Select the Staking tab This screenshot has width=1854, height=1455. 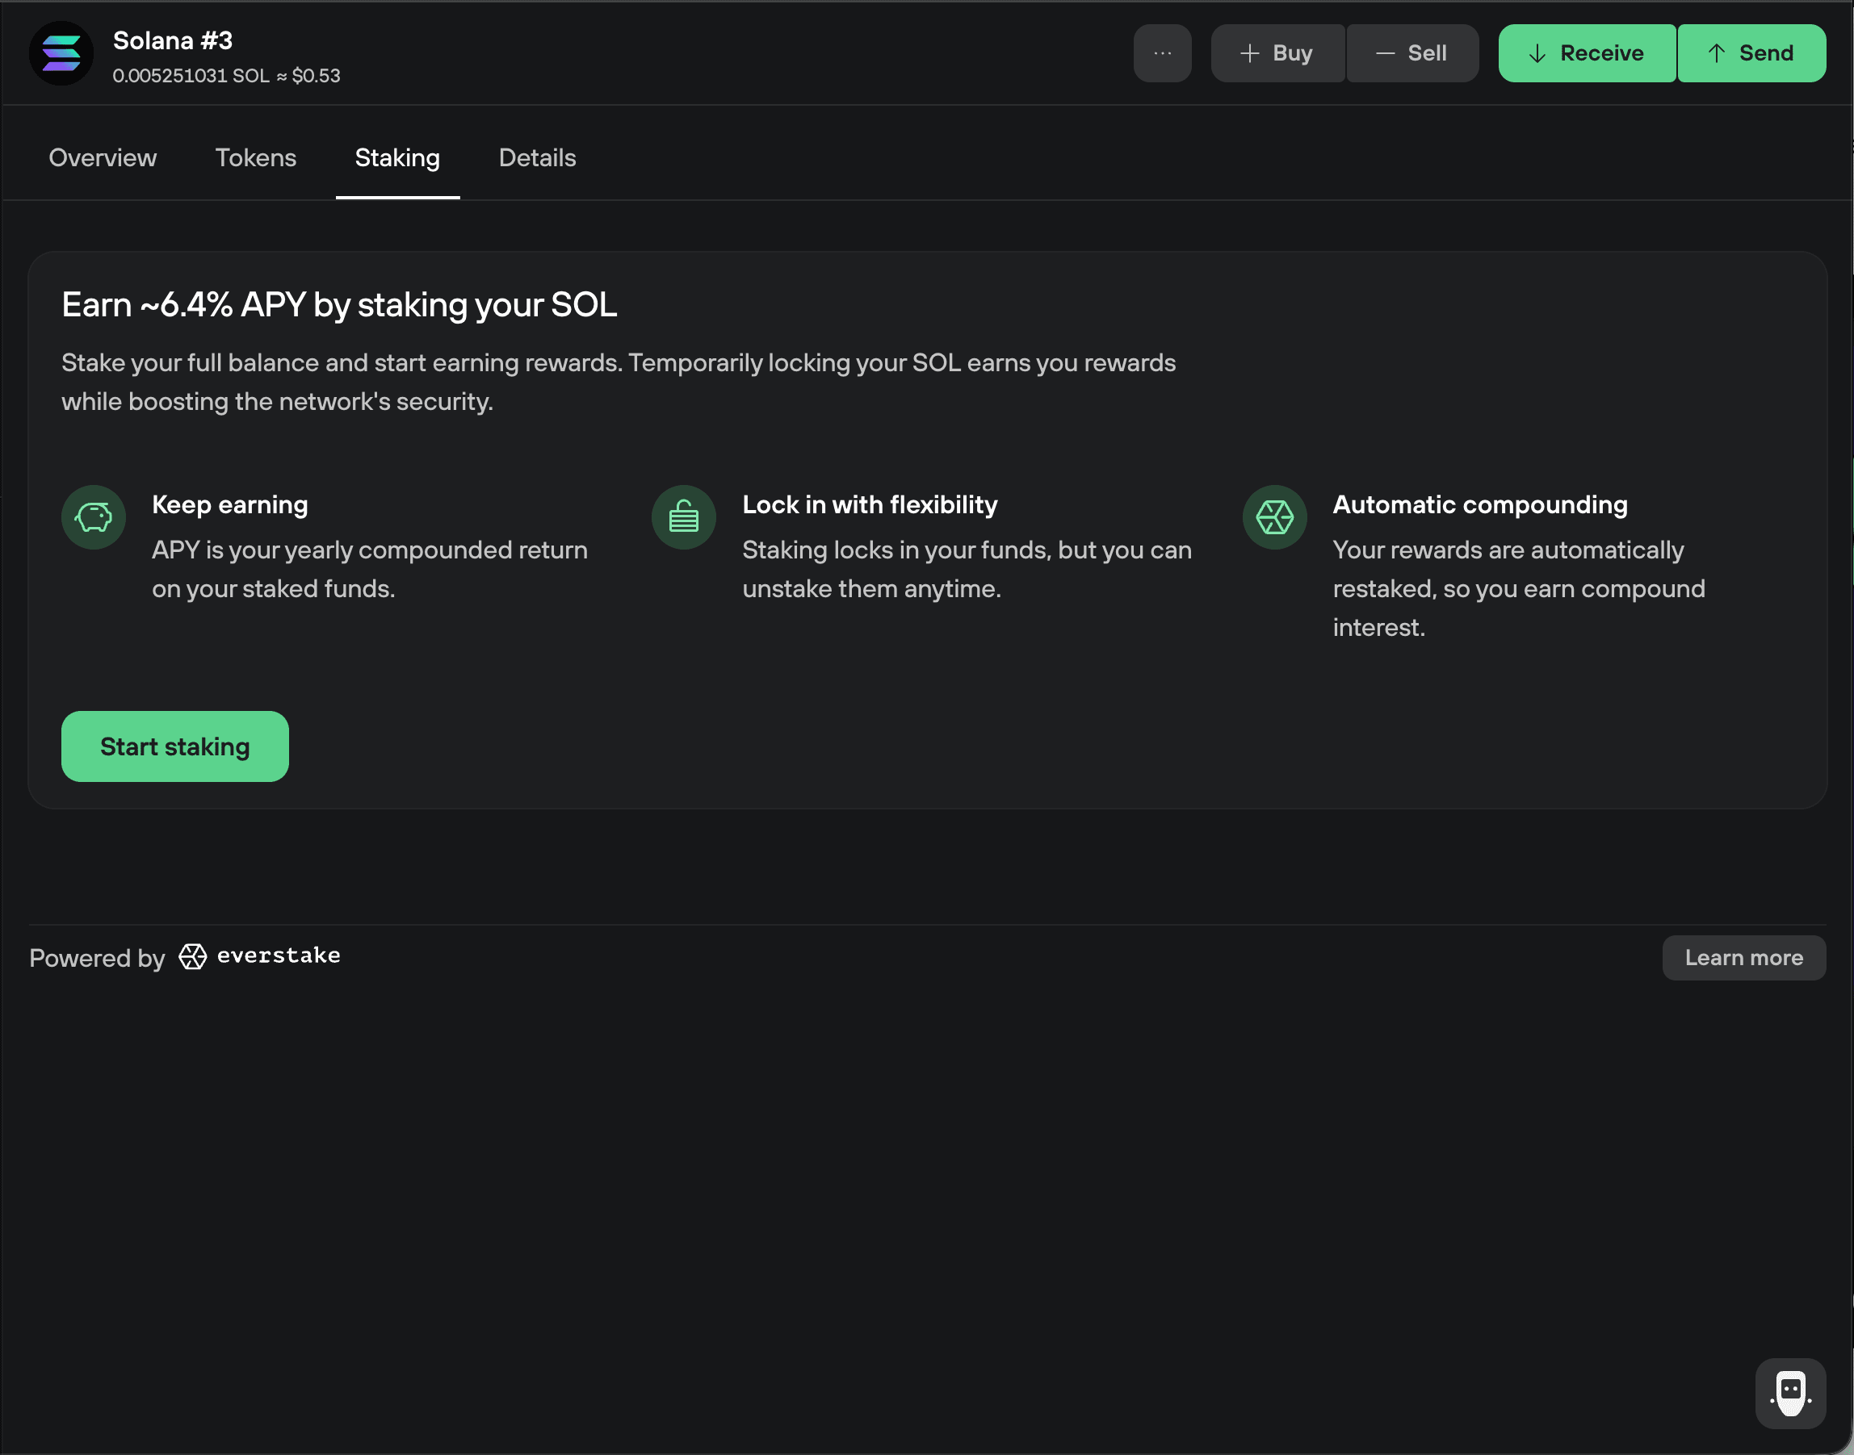pos(397,158)
